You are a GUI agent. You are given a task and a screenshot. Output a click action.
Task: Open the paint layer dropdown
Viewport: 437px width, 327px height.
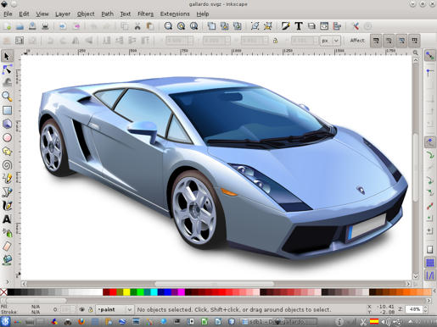[x=115, y=309]
